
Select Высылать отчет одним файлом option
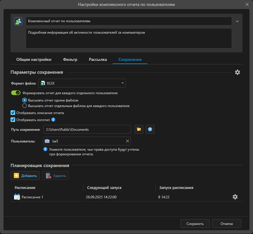tap(25, 100)
